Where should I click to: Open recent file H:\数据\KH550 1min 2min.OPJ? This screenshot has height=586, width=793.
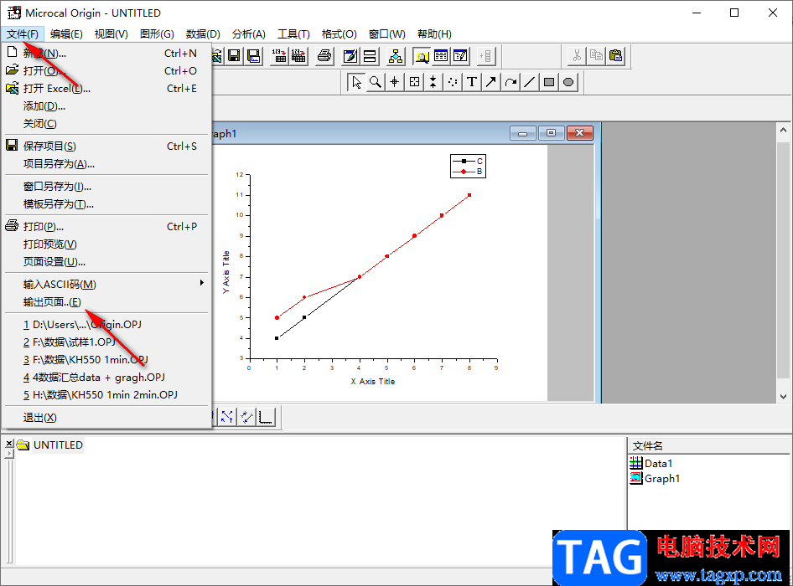(106, 395)
